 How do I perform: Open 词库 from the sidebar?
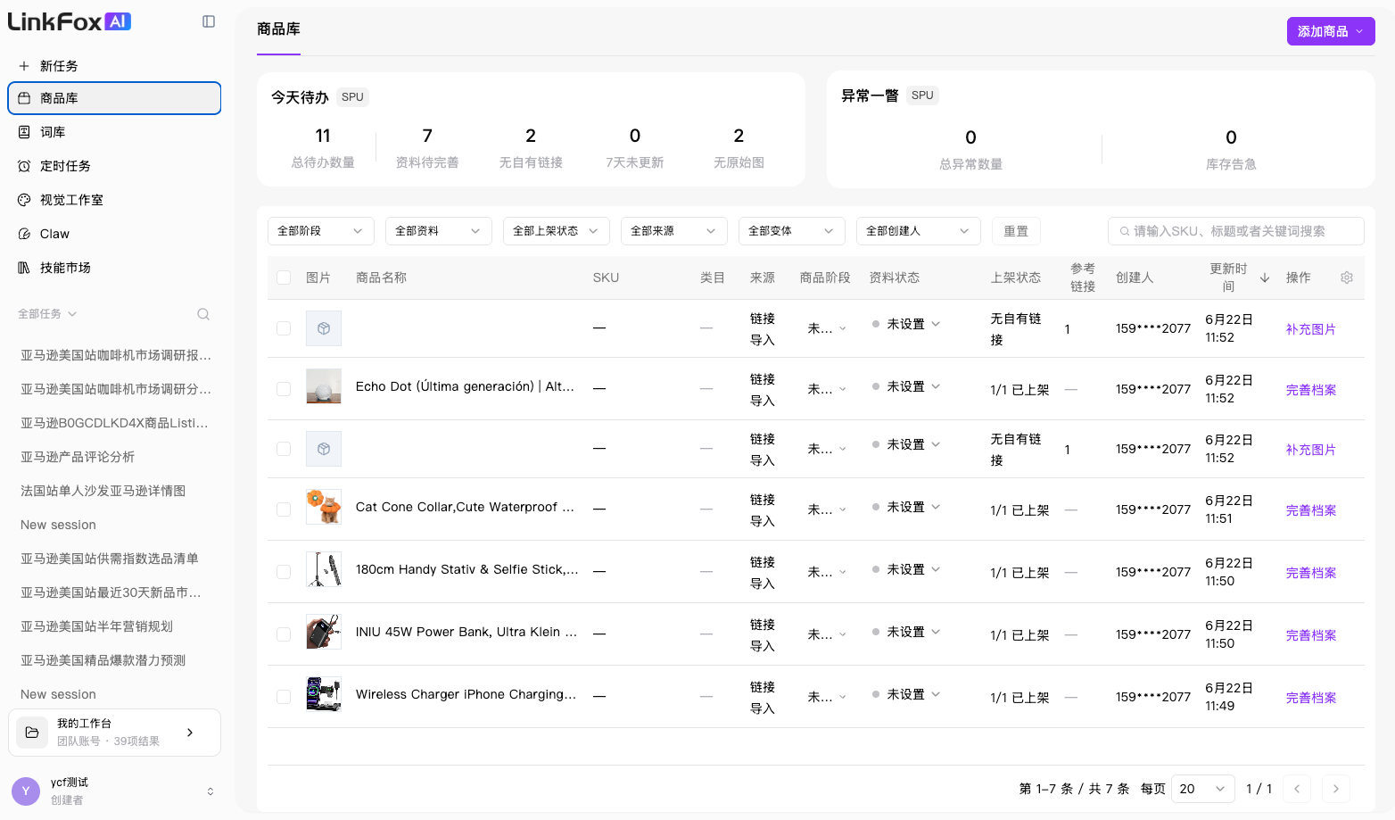click(114, 132)
